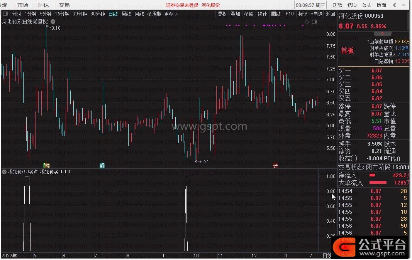
Task: Switch to the 60分钟 period
Action: 98,14
